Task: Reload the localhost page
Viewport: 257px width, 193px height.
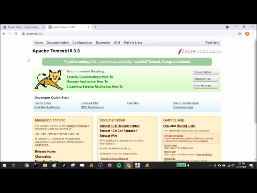Action: pyautogui.click(x=16, y=34)
